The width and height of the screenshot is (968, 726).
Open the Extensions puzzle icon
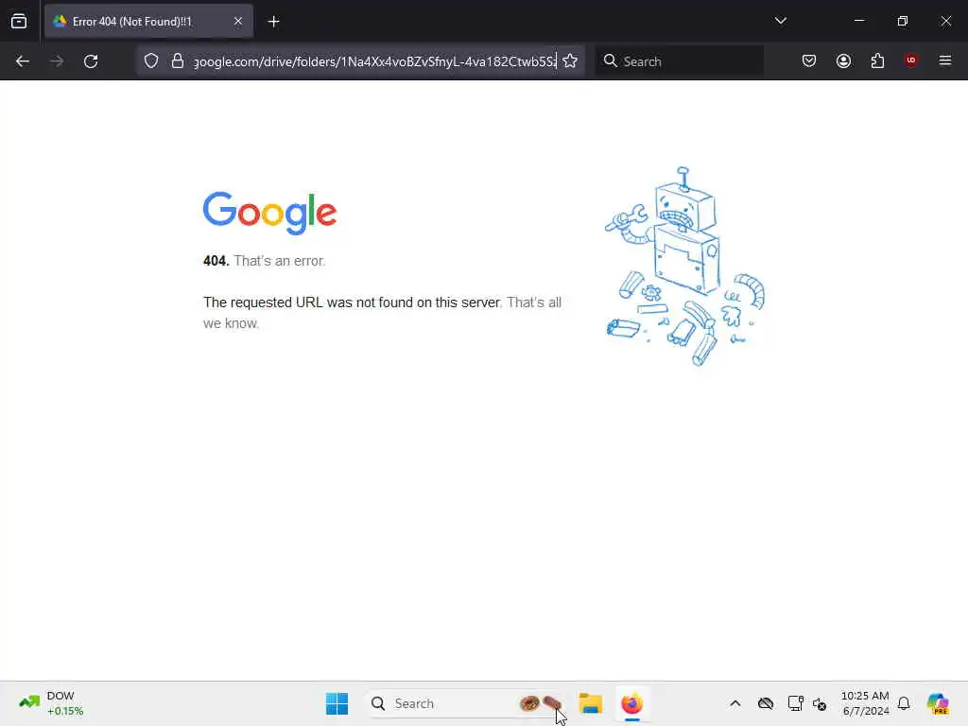(x=877, y=60)
